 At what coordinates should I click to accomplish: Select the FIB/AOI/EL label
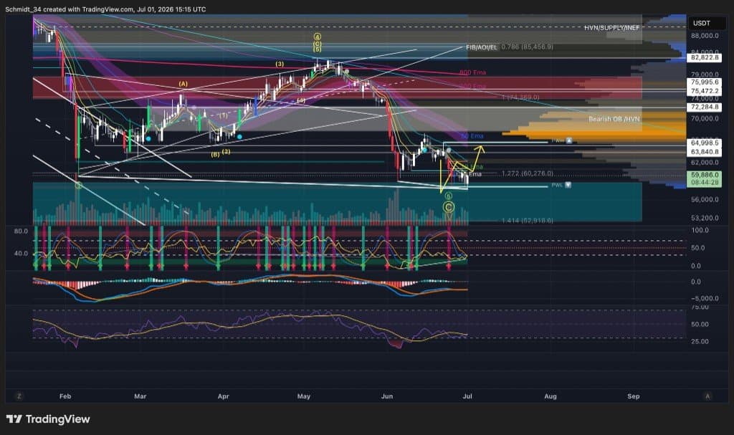coord(482,47)
